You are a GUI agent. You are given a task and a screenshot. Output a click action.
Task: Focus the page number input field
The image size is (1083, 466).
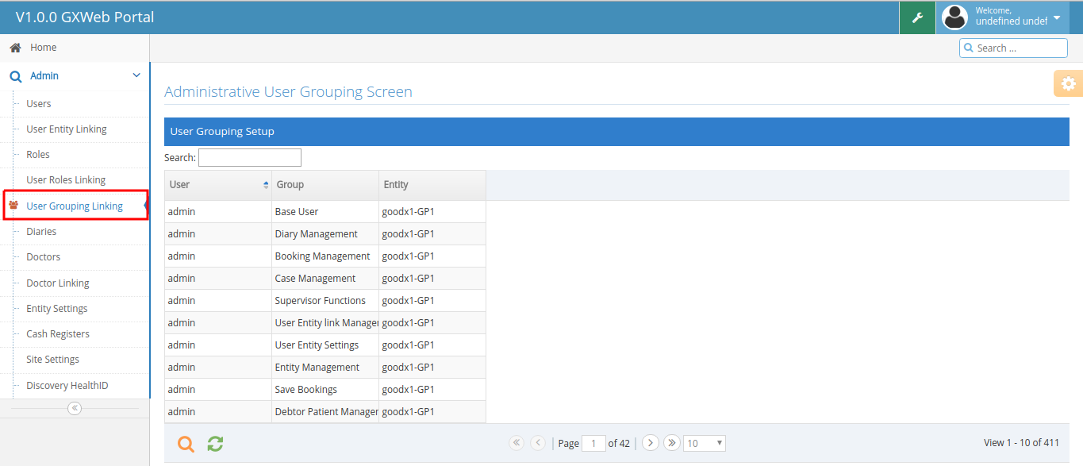[x=593, y=443]
